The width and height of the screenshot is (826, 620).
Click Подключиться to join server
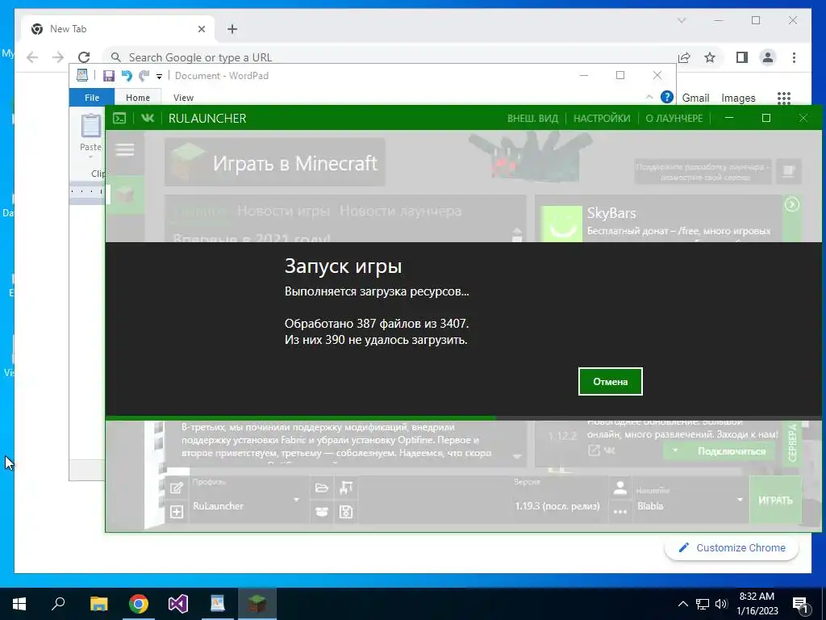coord(731,451)
